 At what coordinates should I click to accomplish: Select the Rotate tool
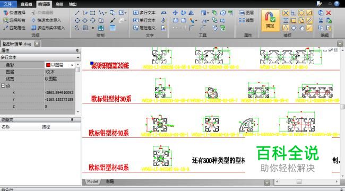(183, 13)
